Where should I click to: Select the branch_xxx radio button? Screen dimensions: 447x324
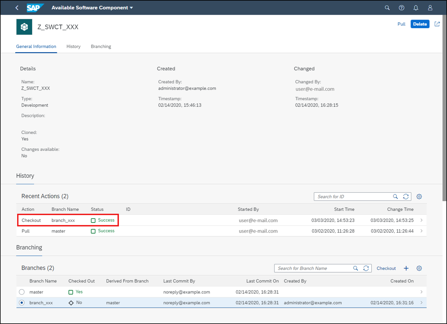click(22, 303)
